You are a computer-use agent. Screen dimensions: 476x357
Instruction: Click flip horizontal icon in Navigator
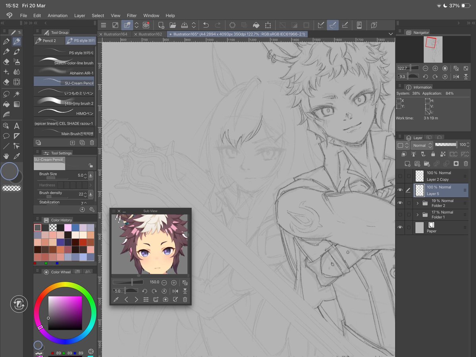pos(456,77)
